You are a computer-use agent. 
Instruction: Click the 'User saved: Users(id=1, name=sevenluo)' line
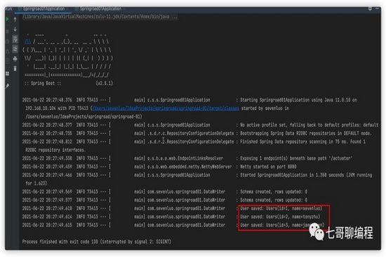(x=281, y=209)
